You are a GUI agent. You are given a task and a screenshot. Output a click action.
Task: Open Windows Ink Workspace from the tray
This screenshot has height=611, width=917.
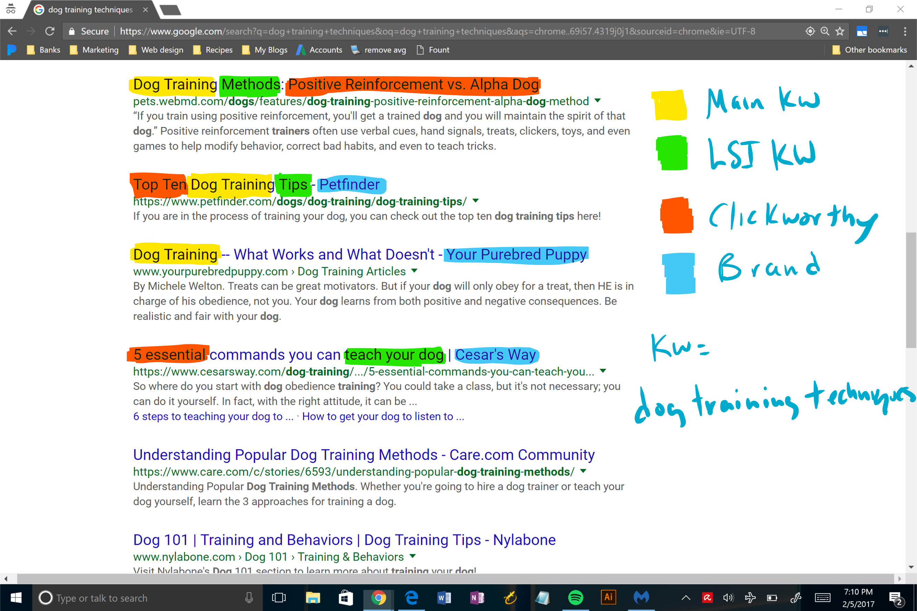pos(795,598)
